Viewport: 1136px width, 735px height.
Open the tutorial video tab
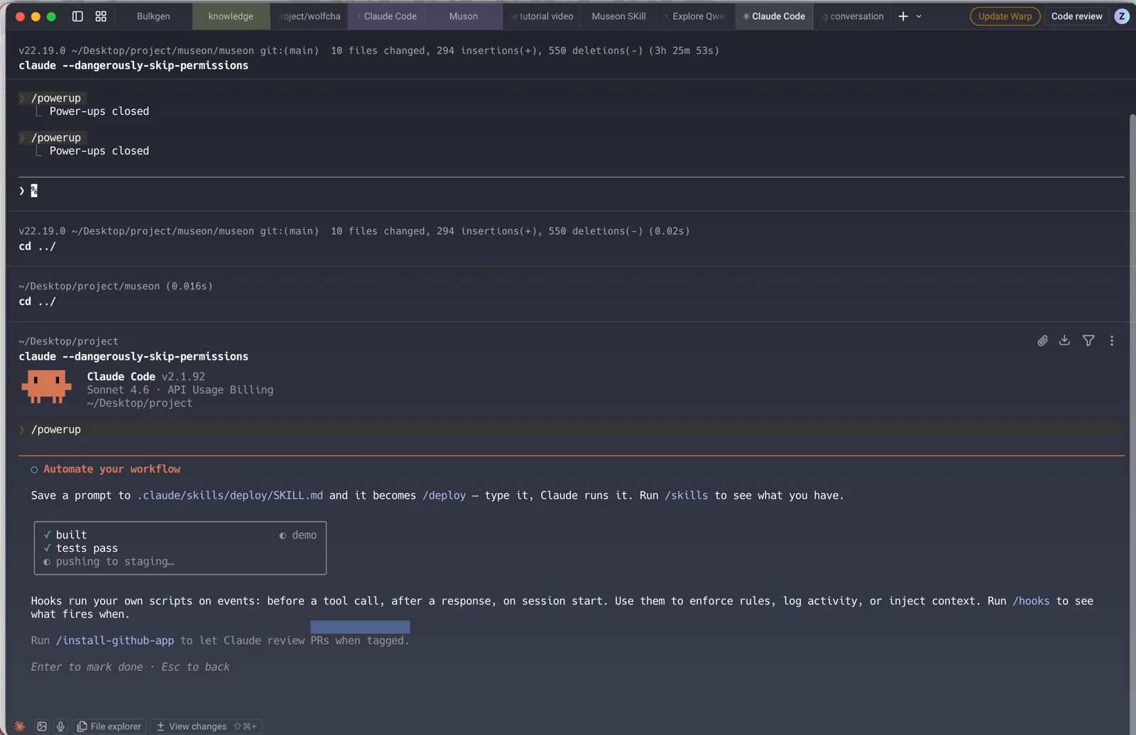point(542,16)
